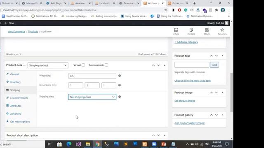264x148 pixels.
Task: Collapse the Product tags panel
Action: [x=222, y=56]
